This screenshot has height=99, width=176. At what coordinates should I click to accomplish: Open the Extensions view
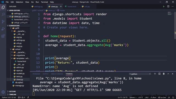pos(3,36)
